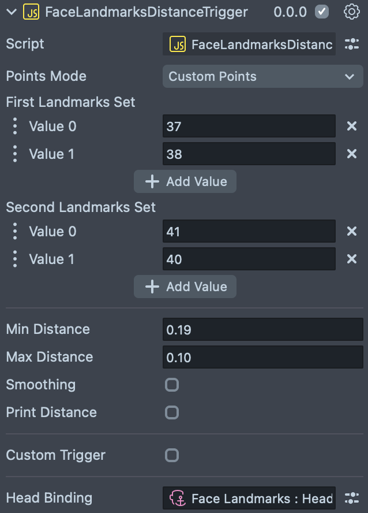Viewport: 368px width, 513px height.
Task: Add Value to First Landmarks Set
Action: 185,181
